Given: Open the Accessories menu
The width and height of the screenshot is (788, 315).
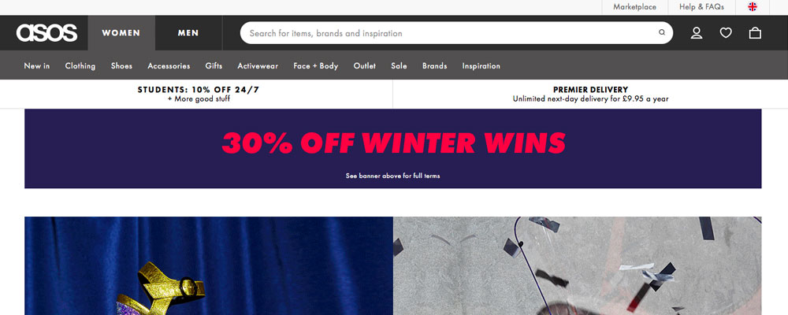Looking at the screenshot, I should tap(169, 66).
